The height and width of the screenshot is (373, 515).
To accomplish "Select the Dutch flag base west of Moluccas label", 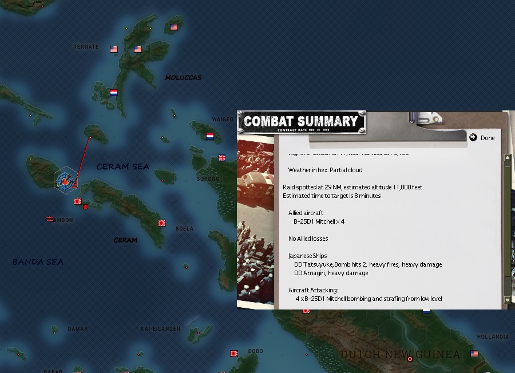I will [114, 93].
